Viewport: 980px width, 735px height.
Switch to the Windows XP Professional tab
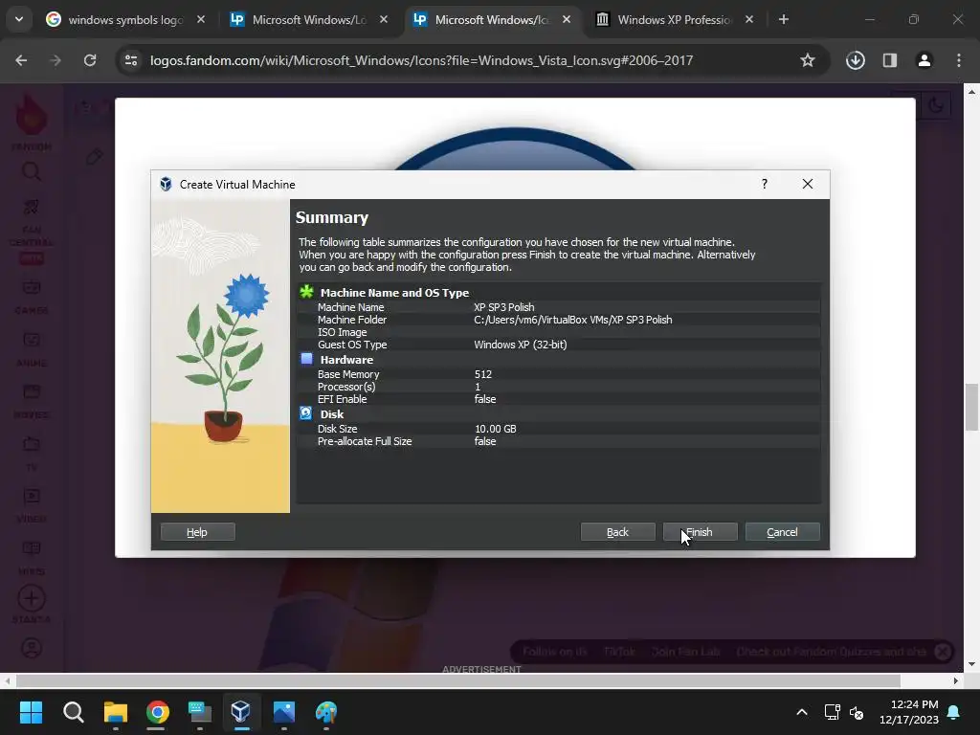[x=674, y=20]
